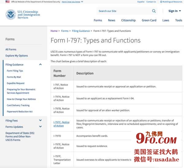The width and height of the screenshot is (184, 168).
Task: Open Department of State (DS) Forms link
Action: point(20,136)
